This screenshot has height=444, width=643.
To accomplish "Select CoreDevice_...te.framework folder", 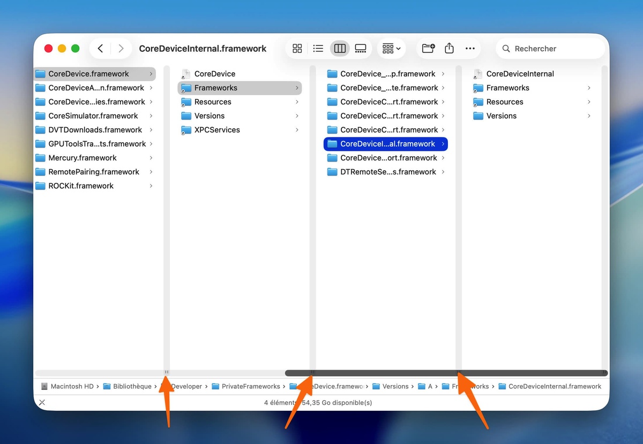I will (x=386, y=88).
